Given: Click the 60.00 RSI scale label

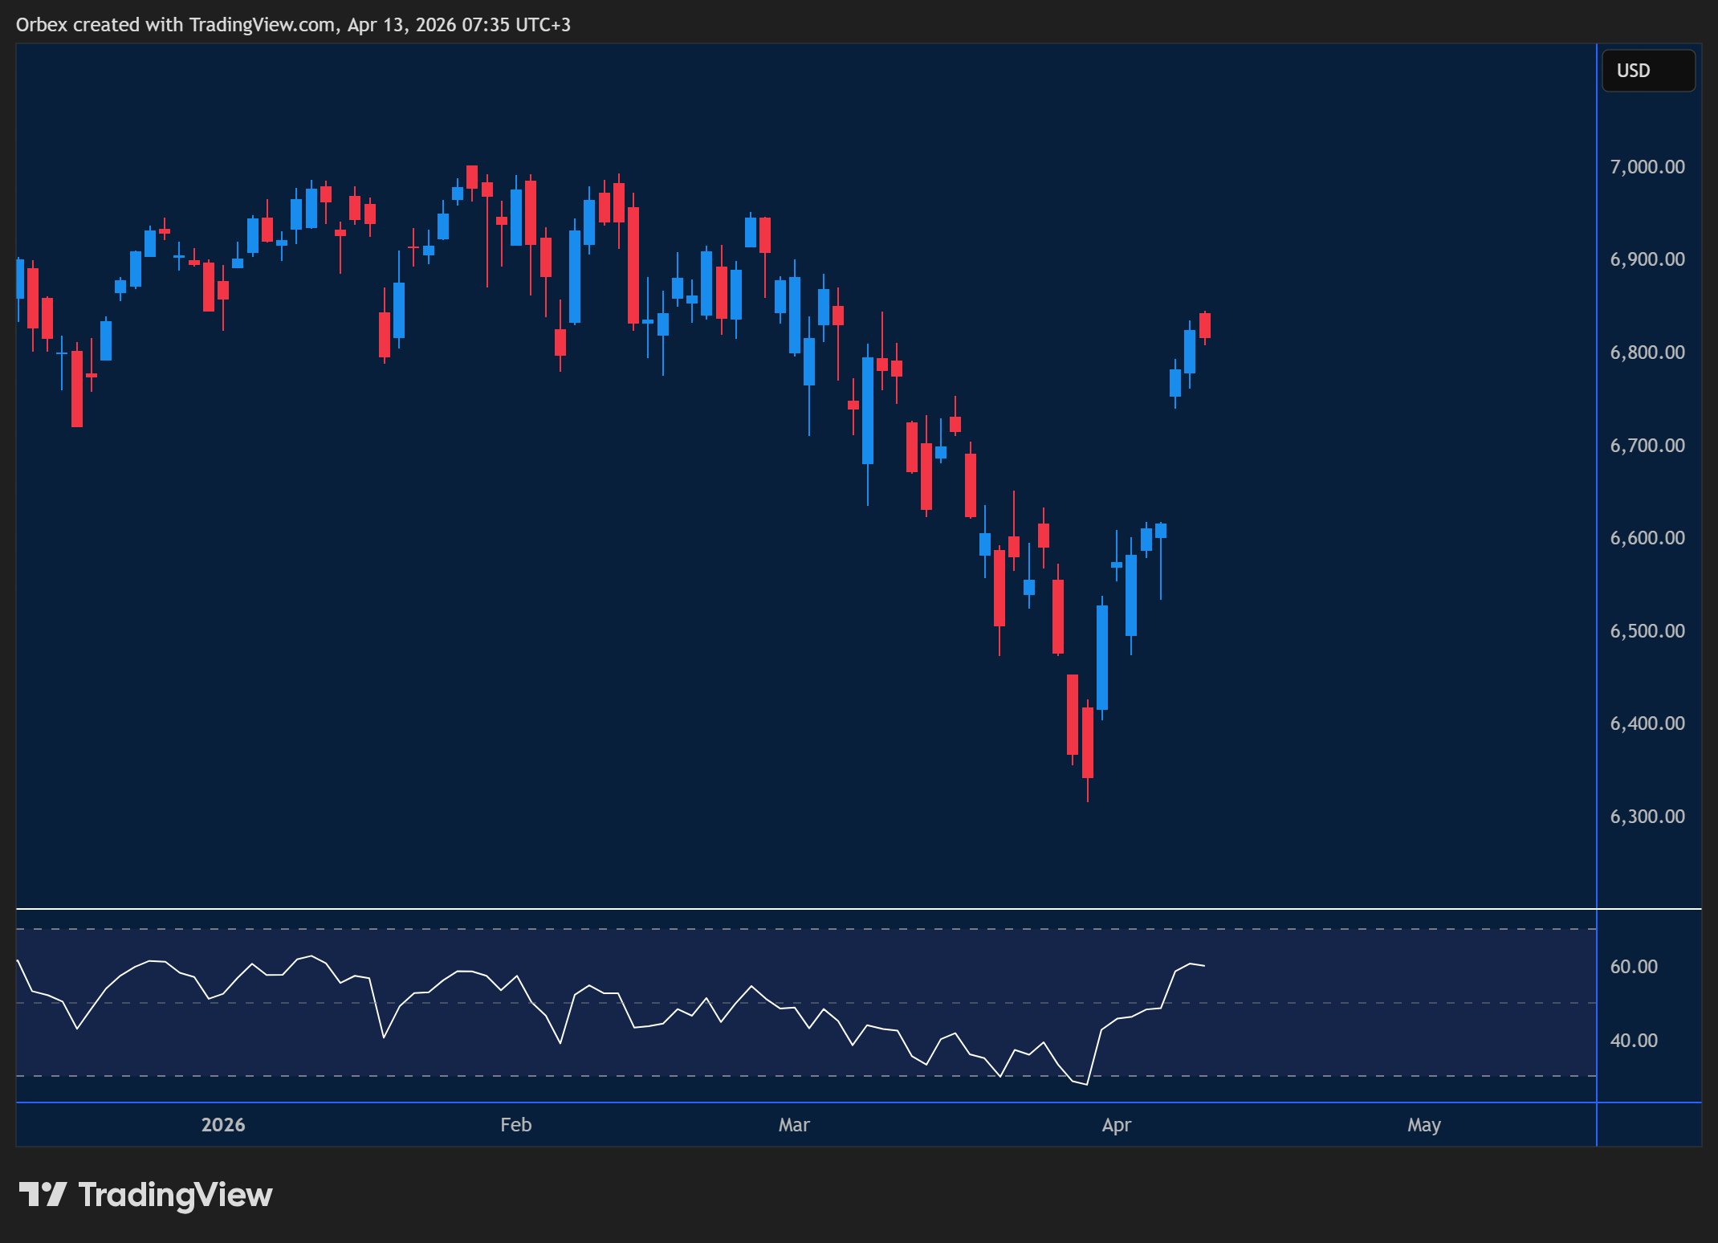Looking at the screenshot, I should tap(1633, 967).
